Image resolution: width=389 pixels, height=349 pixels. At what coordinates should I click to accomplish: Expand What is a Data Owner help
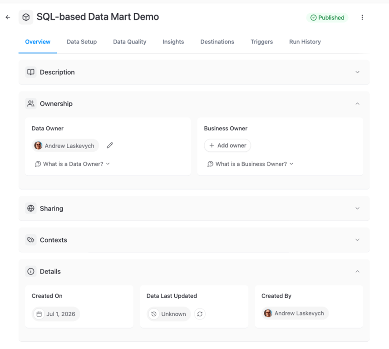pyautogui.click(x=72, y=164)
